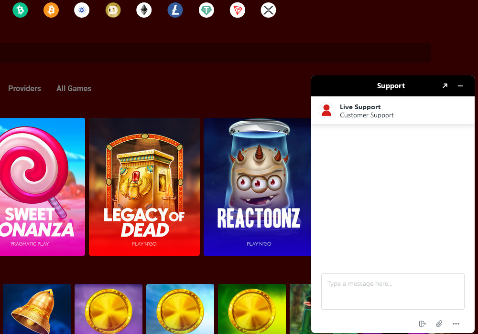
Task: Pick the Dogecoin coin icon
Action: pos(113,10)
